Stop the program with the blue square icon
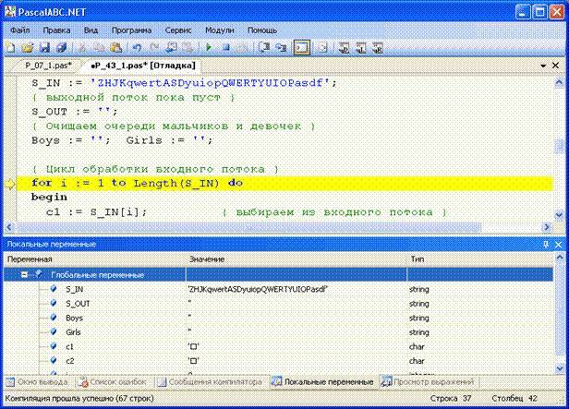This screenshot has width=569, height=409. click(x=225, y=48)
